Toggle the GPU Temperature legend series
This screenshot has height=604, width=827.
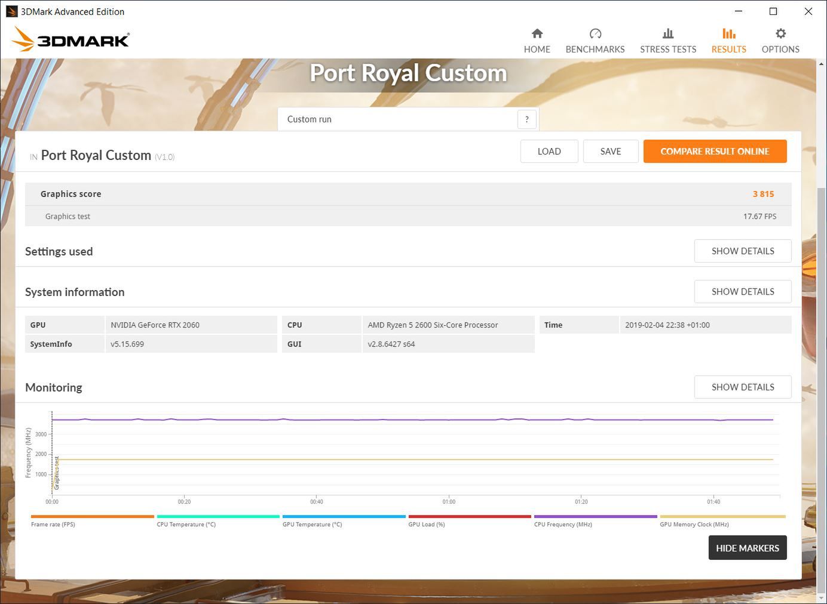pos(312,525)
